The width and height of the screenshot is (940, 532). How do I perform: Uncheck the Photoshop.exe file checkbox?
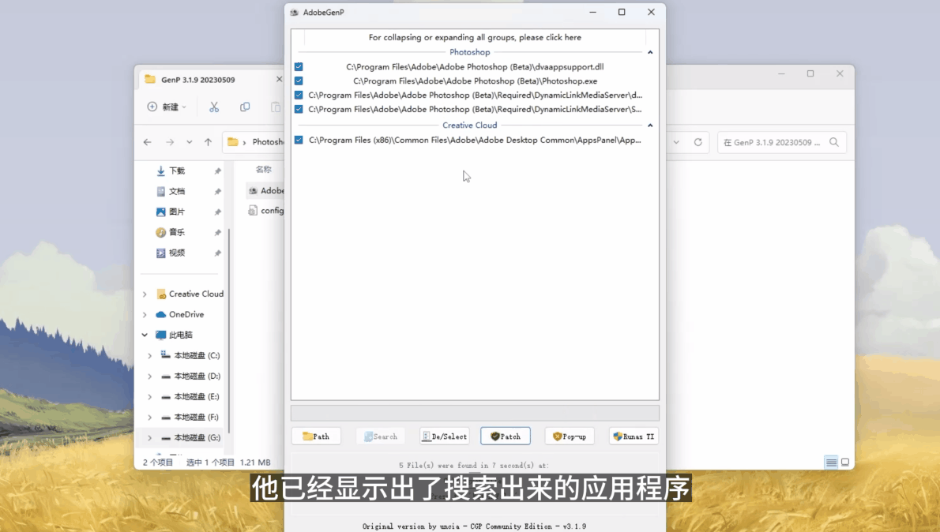(299, 81)
